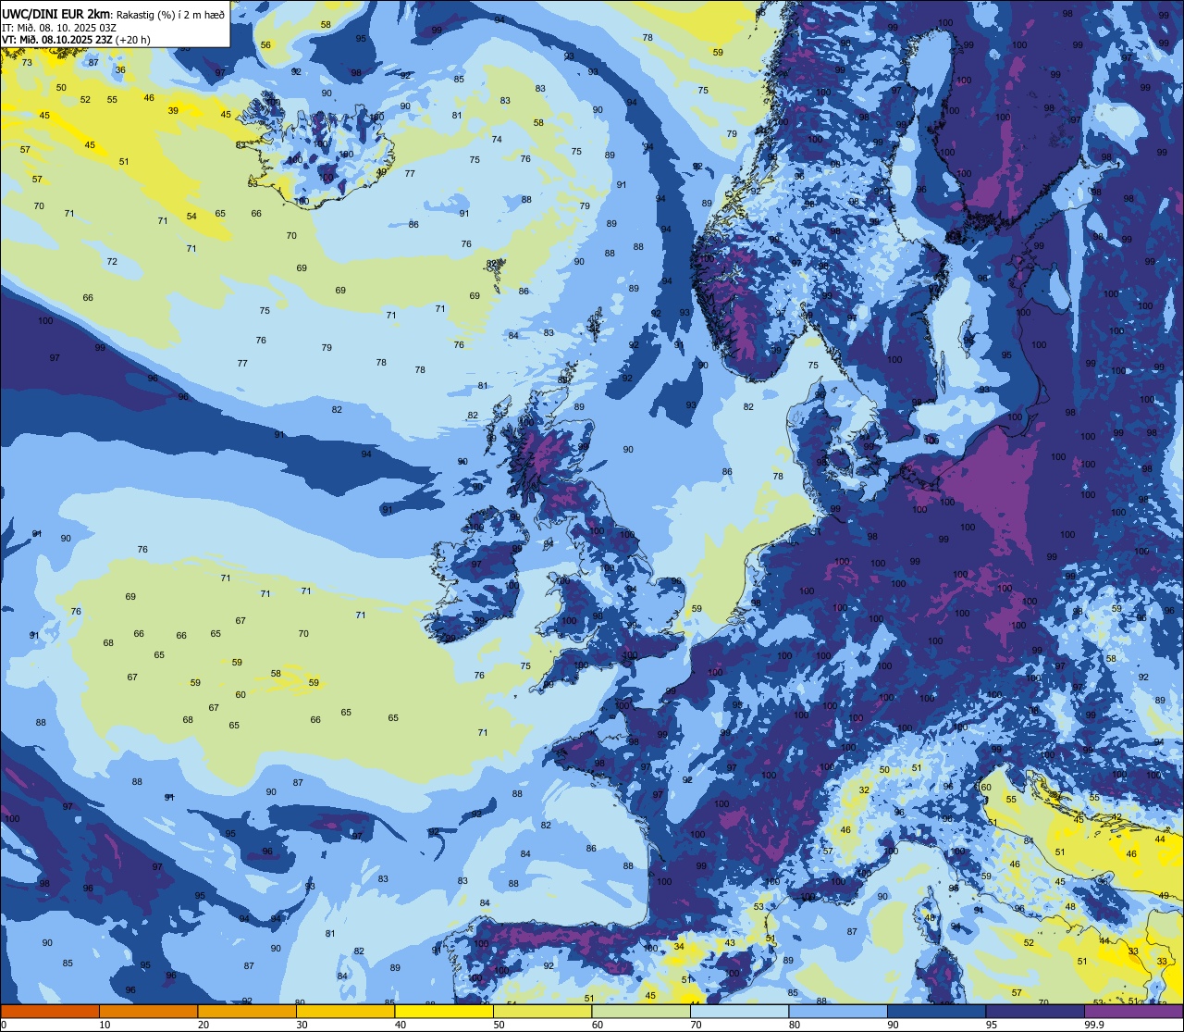The width and height of the screenshot is (1184, 1032).
Task: Click the "73" humidity value on the map
Action: point(27,63)
